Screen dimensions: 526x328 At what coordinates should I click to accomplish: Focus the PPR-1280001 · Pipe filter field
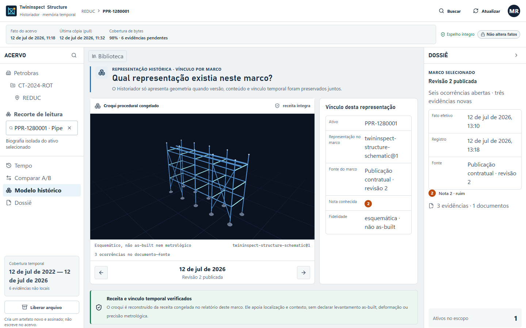[x=42, y=128]
